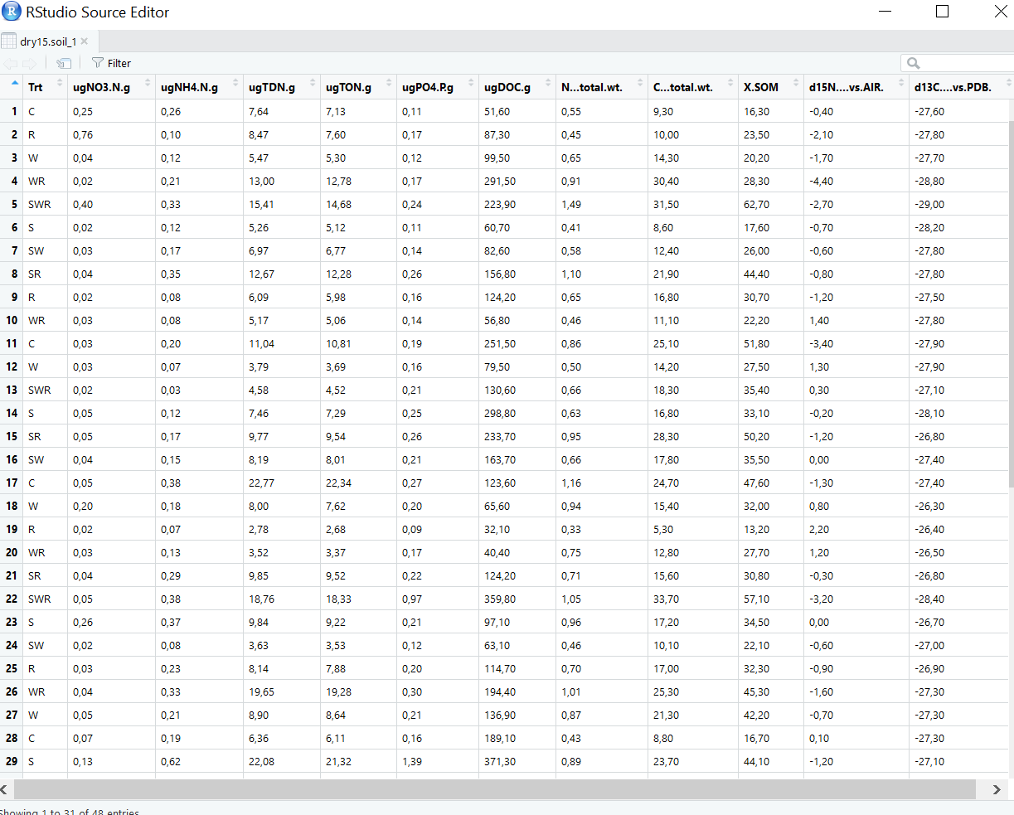1014x815 pixels.
Task: Sort by the ugDOC.g column
Action: tap(517, 87)
